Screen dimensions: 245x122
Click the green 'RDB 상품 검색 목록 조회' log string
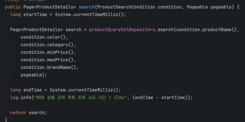[81, 97]
